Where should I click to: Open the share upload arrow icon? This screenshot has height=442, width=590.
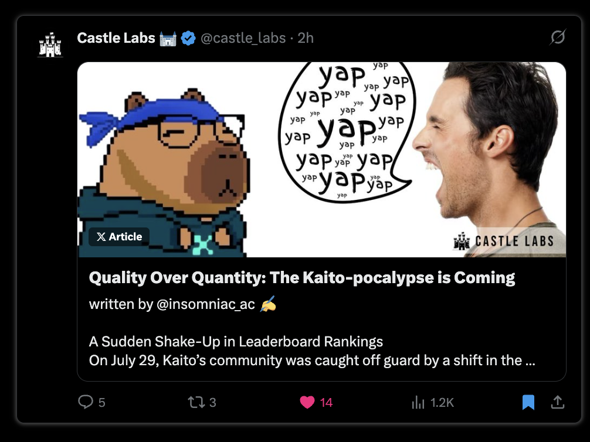[x=558, y=402]
